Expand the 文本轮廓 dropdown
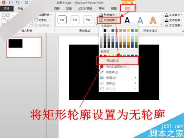Image resolution: width=184 pixels, height=138 pixels. click(x=181, y=20)
